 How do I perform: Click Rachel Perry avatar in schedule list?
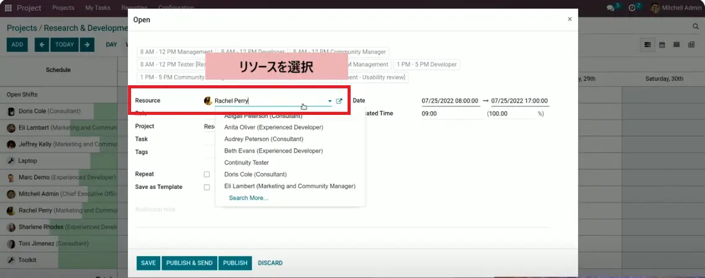click(x=11, y=210)
